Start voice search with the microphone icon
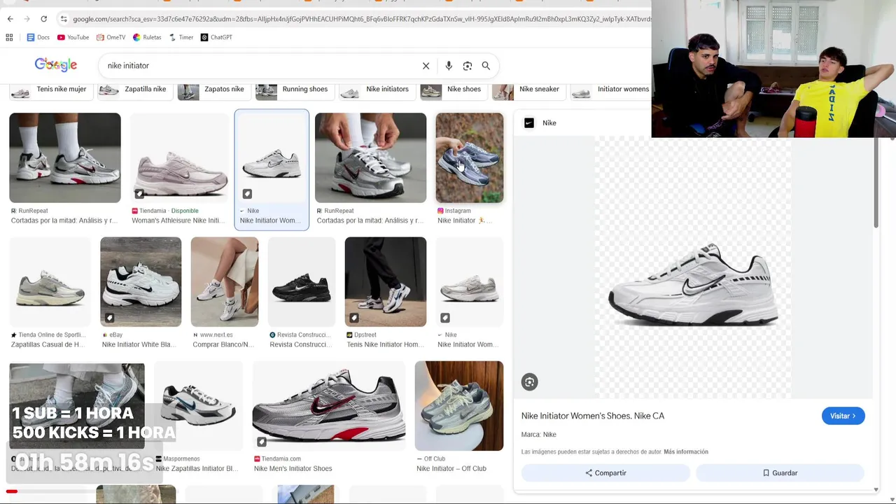 [x=449, y=66]
